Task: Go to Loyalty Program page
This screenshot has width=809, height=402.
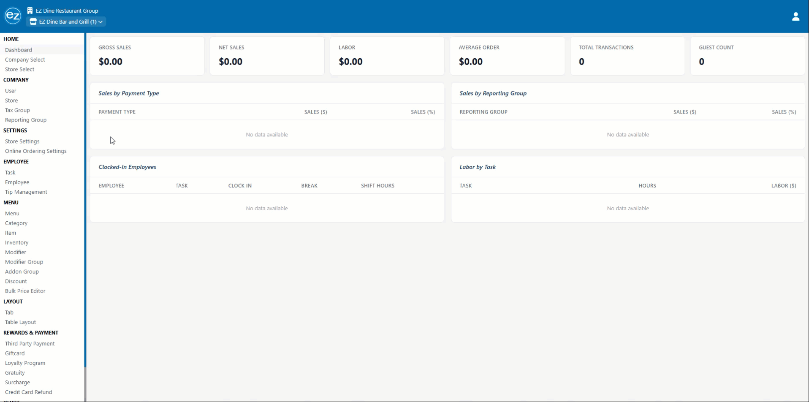Action: [x=25, y=363]
